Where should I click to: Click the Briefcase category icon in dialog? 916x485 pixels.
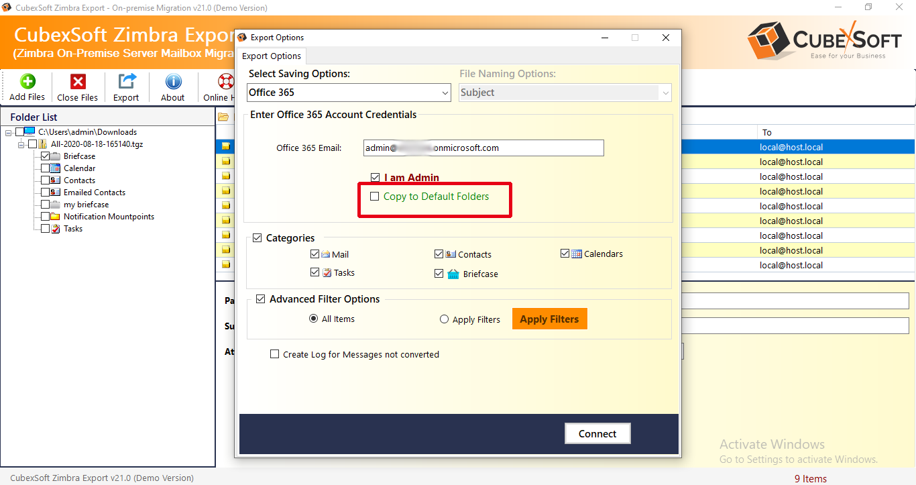[453, 274]
